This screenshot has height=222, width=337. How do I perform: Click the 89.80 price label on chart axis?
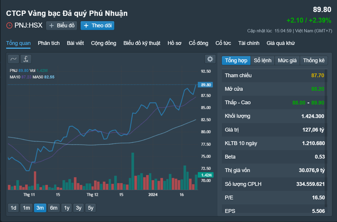[206, 85]
